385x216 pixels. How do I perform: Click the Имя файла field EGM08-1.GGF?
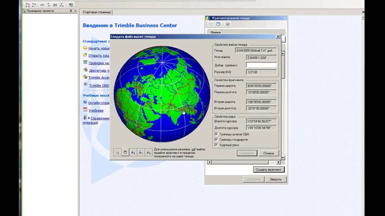(x=261, y=58)
